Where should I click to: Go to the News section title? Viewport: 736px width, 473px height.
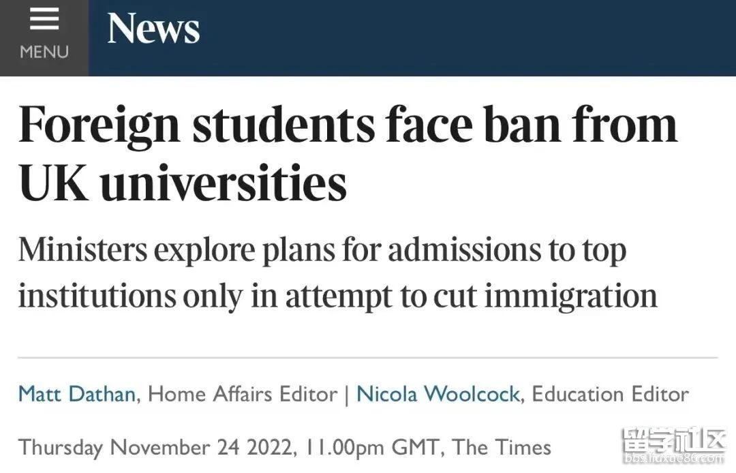pos(153,29)
